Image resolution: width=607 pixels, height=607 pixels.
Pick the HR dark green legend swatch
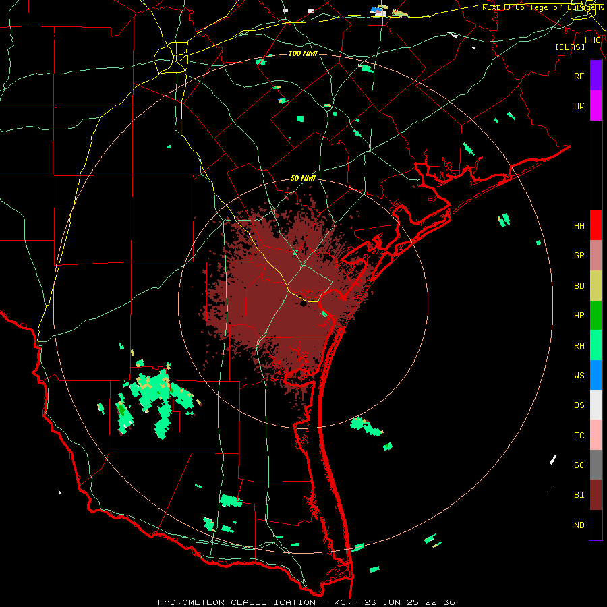coord(596,316)
